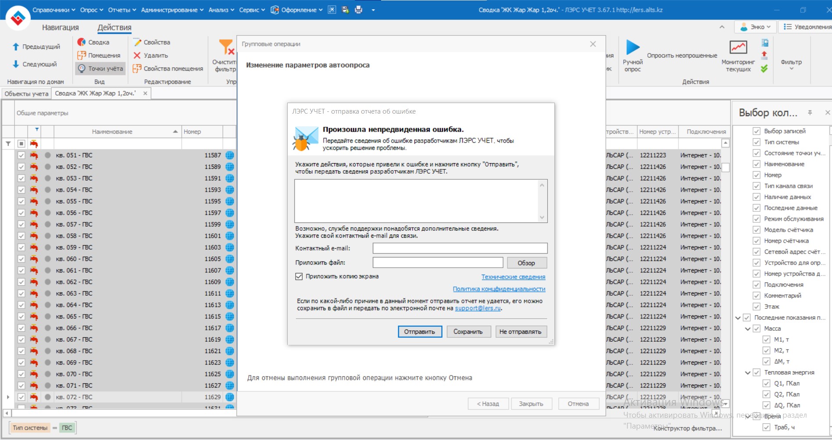Viewport: 832px width, 440px height.
Task: Open the Энко user dropdown
Action: [755, 27]
